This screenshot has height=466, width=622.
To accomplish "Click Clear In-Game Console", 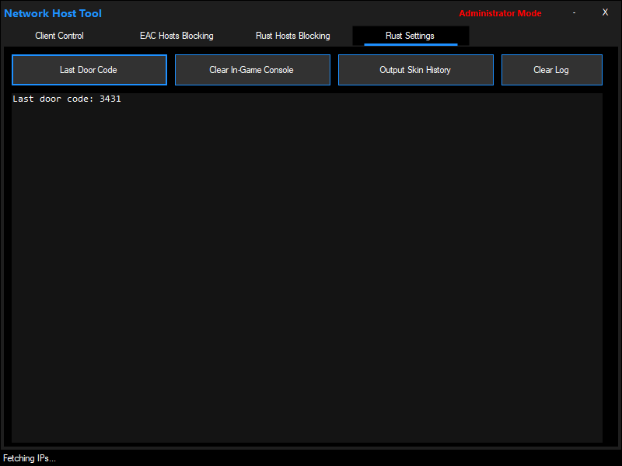I will coord(252,70).
